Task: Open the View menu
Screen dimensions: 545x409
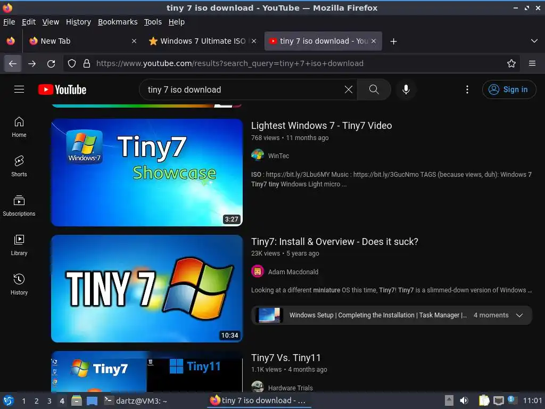Action: click(51, 22)
